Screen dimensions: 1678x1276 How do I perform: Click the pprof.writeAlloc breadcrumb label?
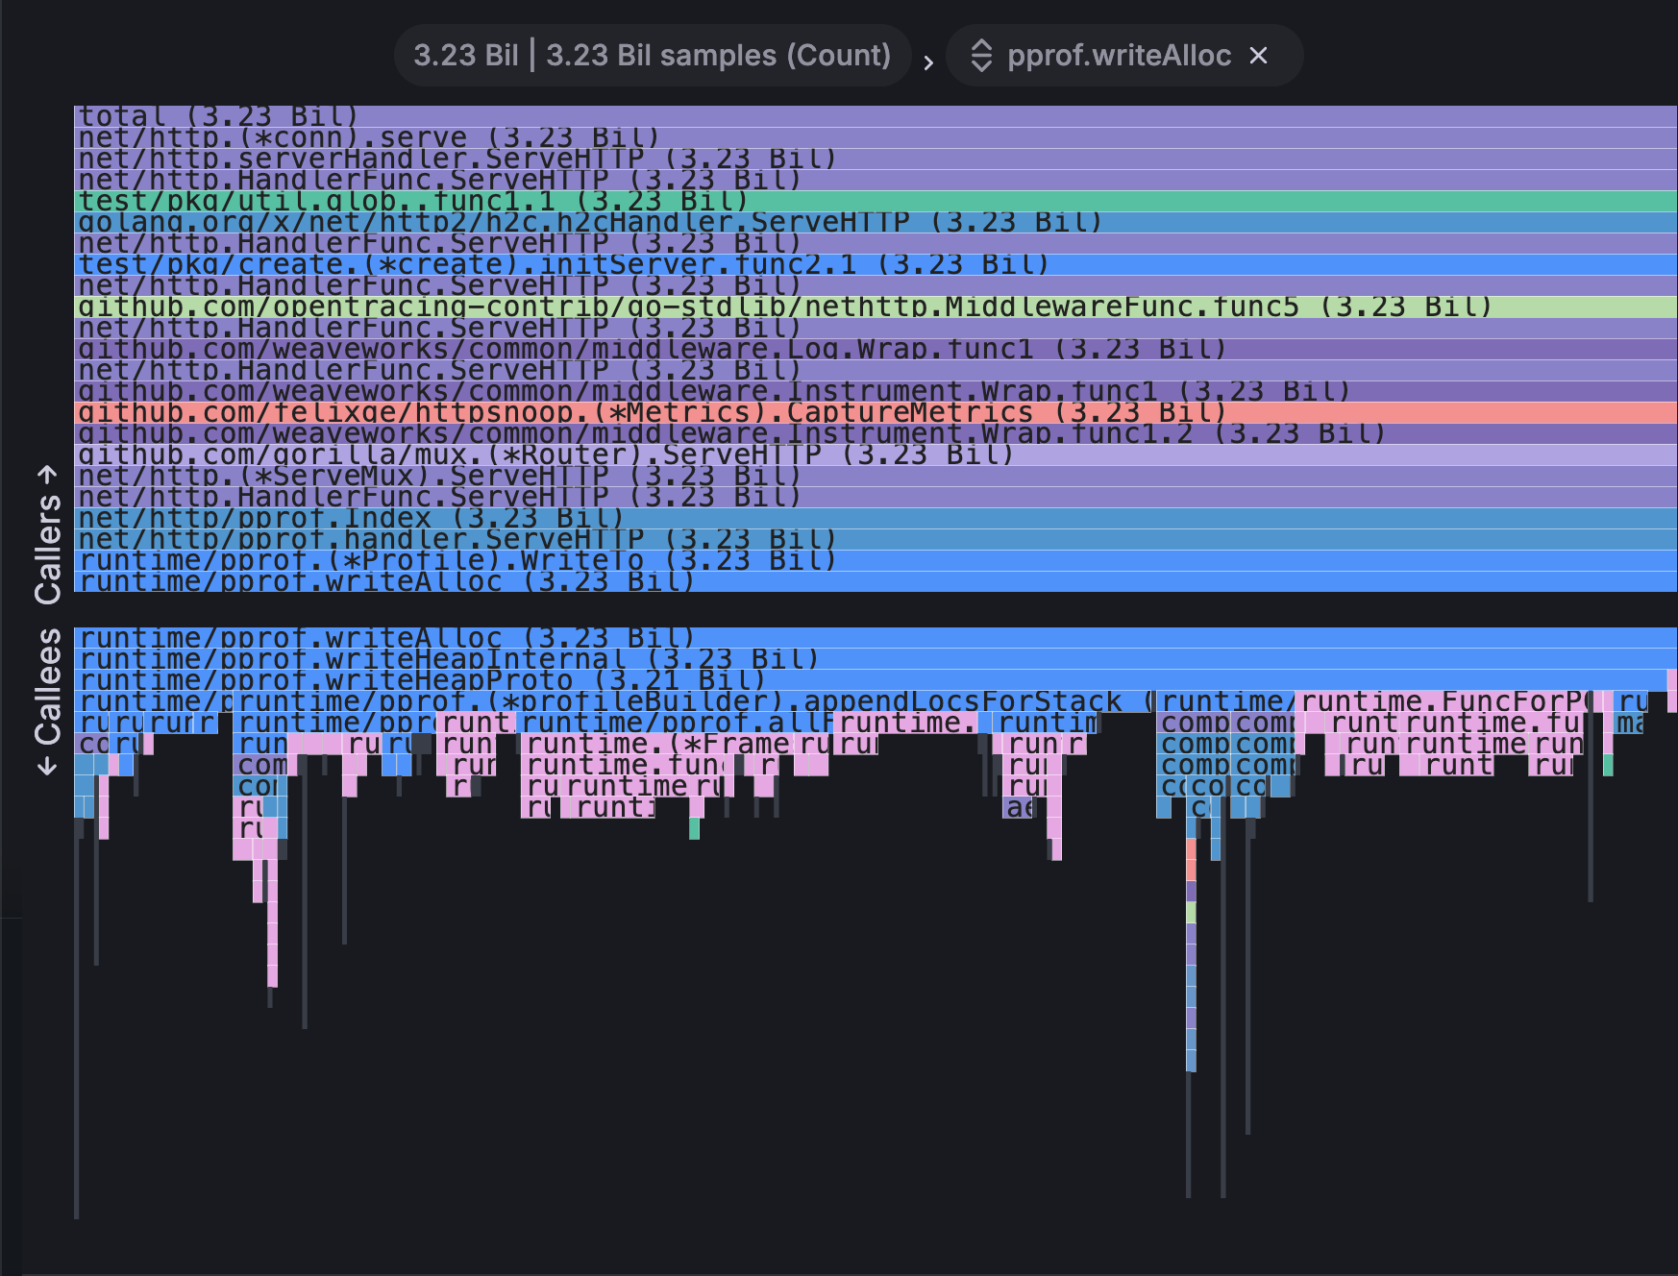click(x=1120, y=55)
